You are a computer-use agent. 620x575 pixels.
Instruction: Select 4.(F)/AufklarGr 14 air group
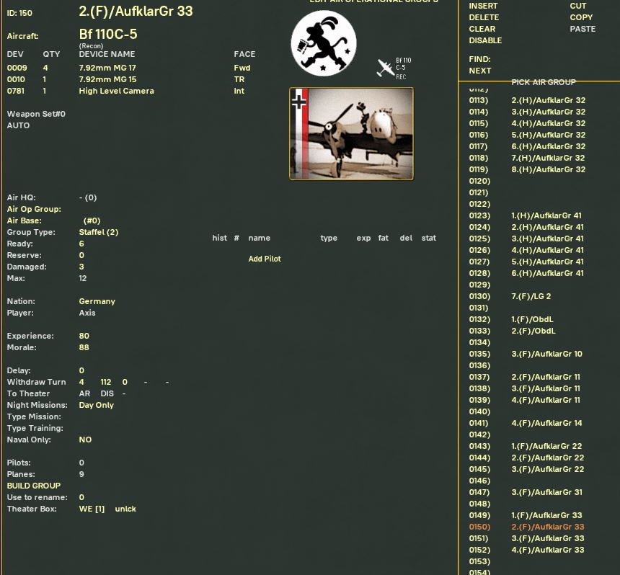pyautogui.click(x=546, y=423)
